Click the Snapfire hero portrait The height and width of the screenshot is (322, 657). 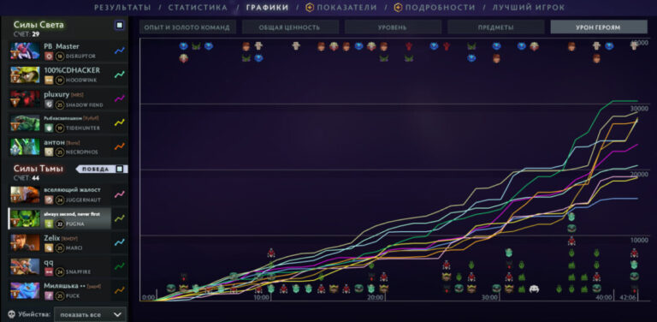(x=25, y=266)
